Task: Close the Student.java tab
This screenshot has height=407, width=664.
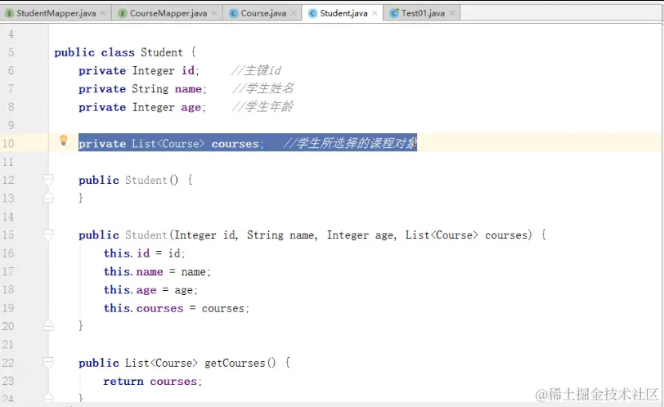Action: (375, 13)
